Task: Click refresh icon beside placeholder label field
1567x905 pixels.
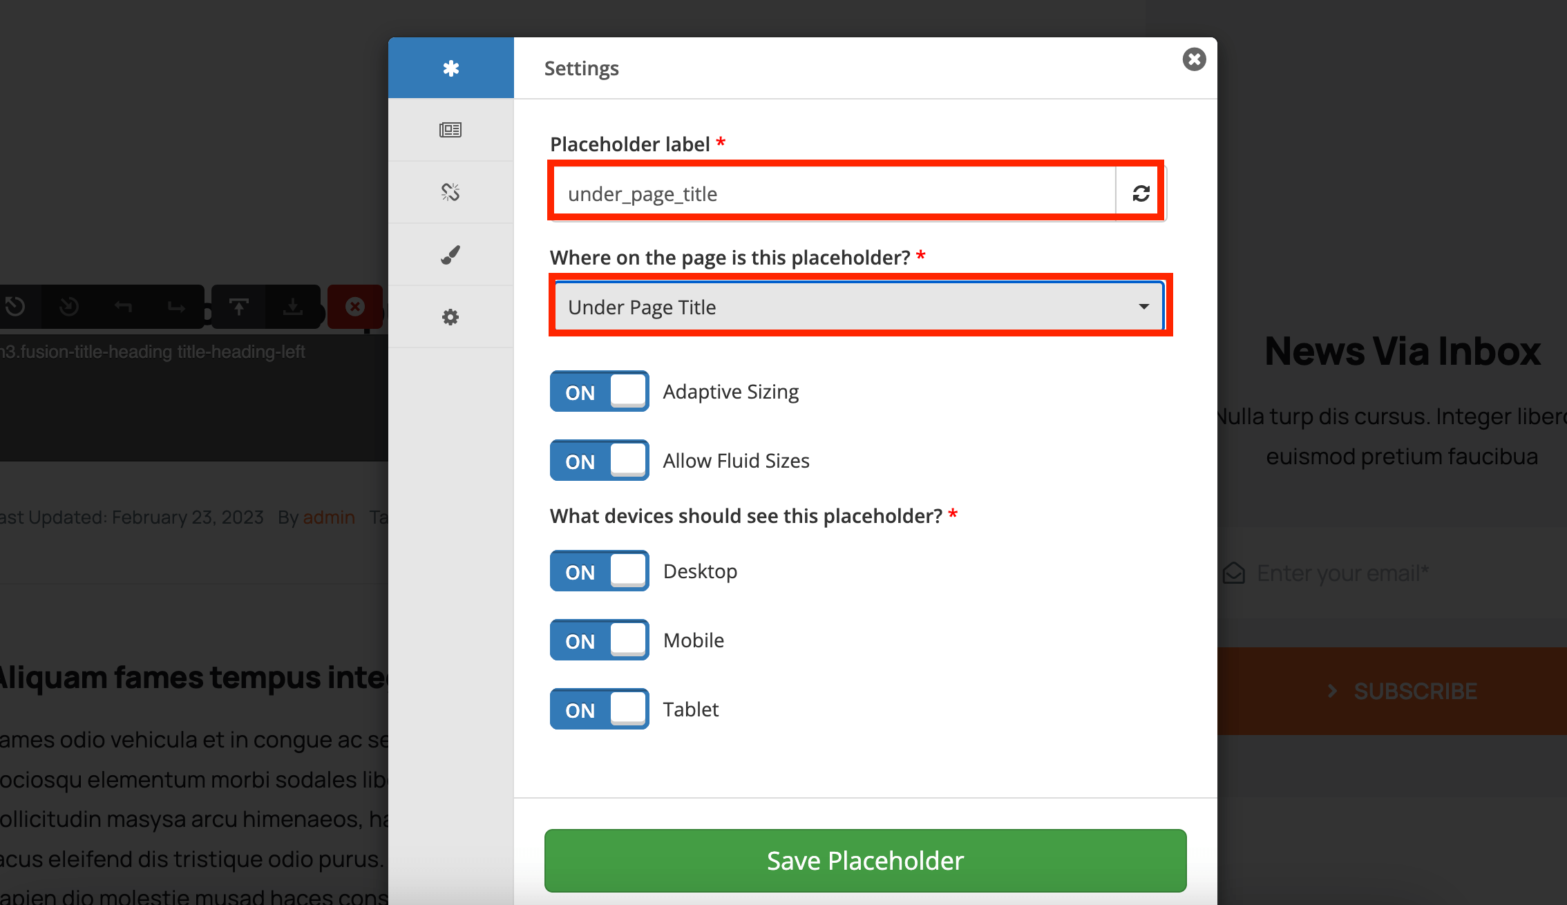Action: tap(1141, 193)
